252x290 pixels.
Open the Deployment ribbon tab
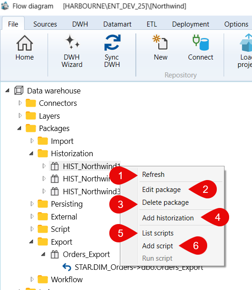(x=191, y=24)
